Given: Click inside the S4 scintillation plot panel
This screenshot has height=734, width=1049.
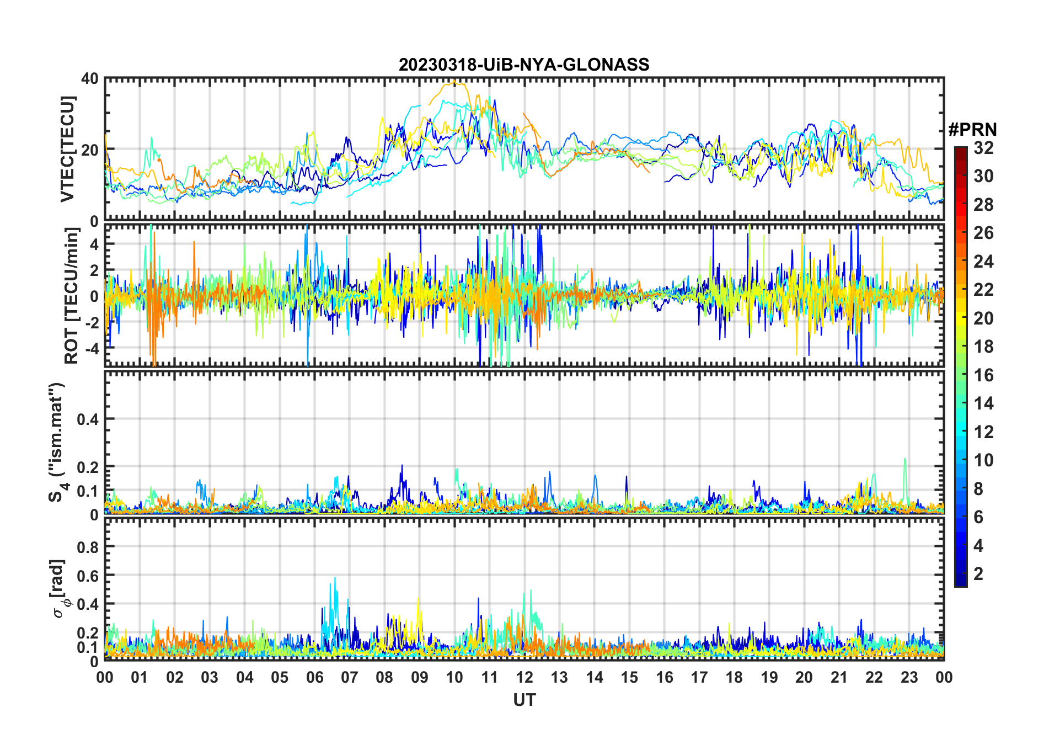Looking at the screenshot, I should (x=524, y=442).
